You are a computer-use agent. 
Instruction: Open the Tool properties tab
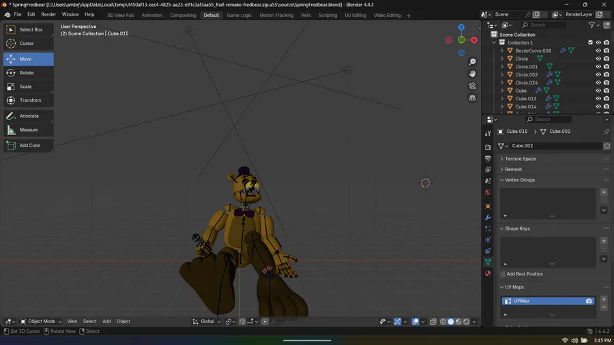(x=488, y=134)
